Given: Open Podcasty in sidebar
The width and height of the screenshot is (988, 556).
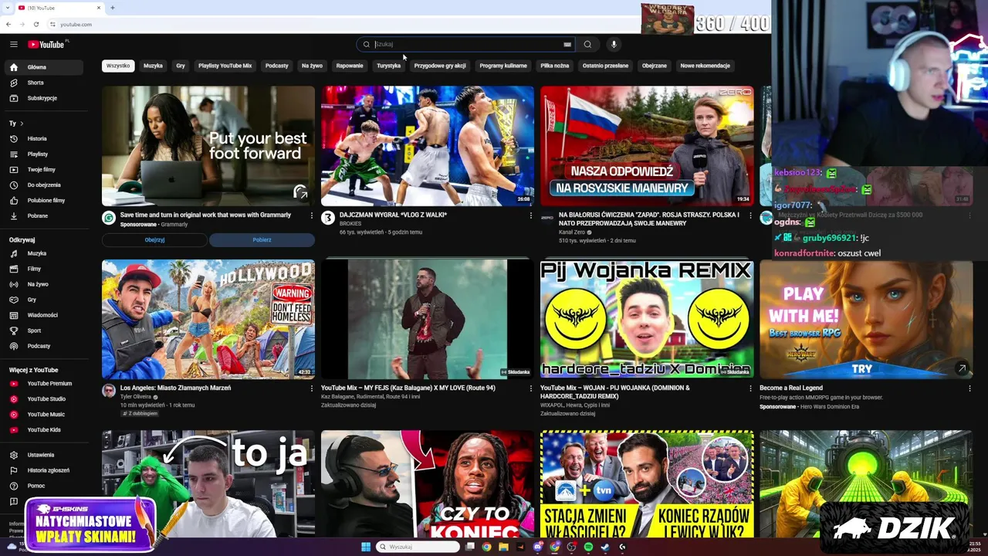Looking at the screenshot, I should [x=43, y=346].
